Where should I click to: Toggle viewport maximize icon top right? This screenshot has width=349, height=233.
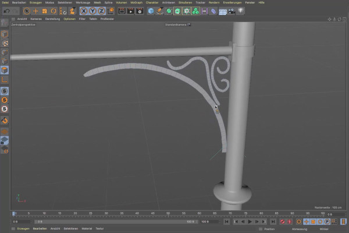(344, 19)
